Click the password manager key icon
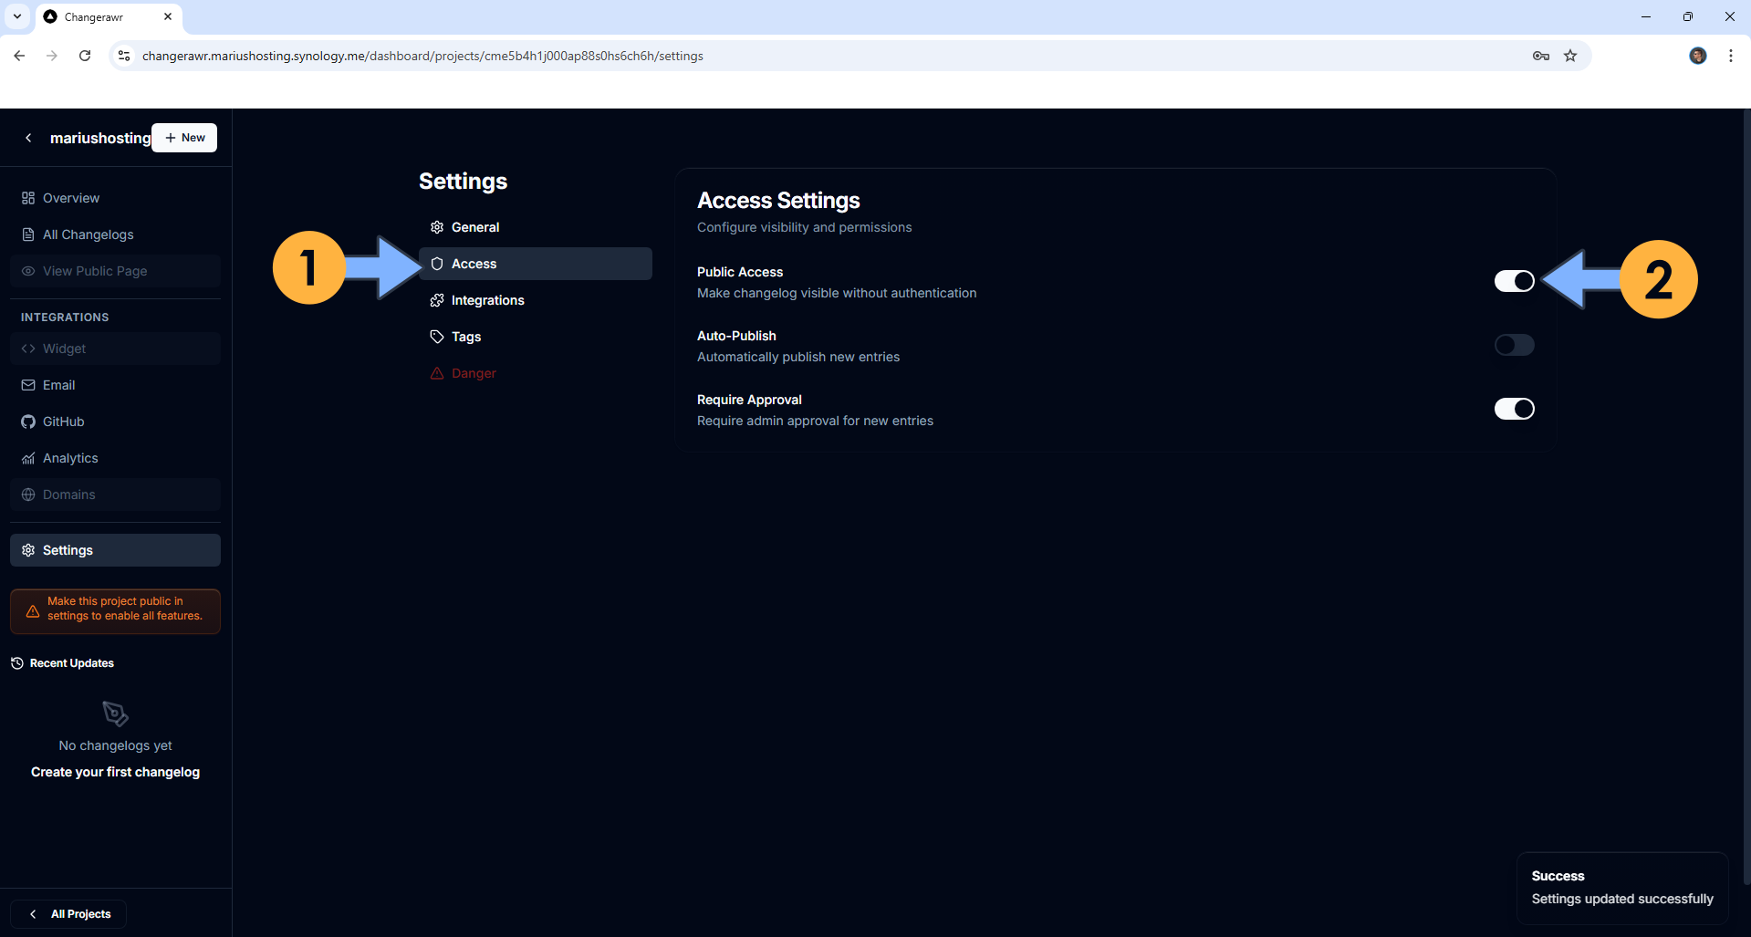1751x937 pixels. coord(1541,56)
